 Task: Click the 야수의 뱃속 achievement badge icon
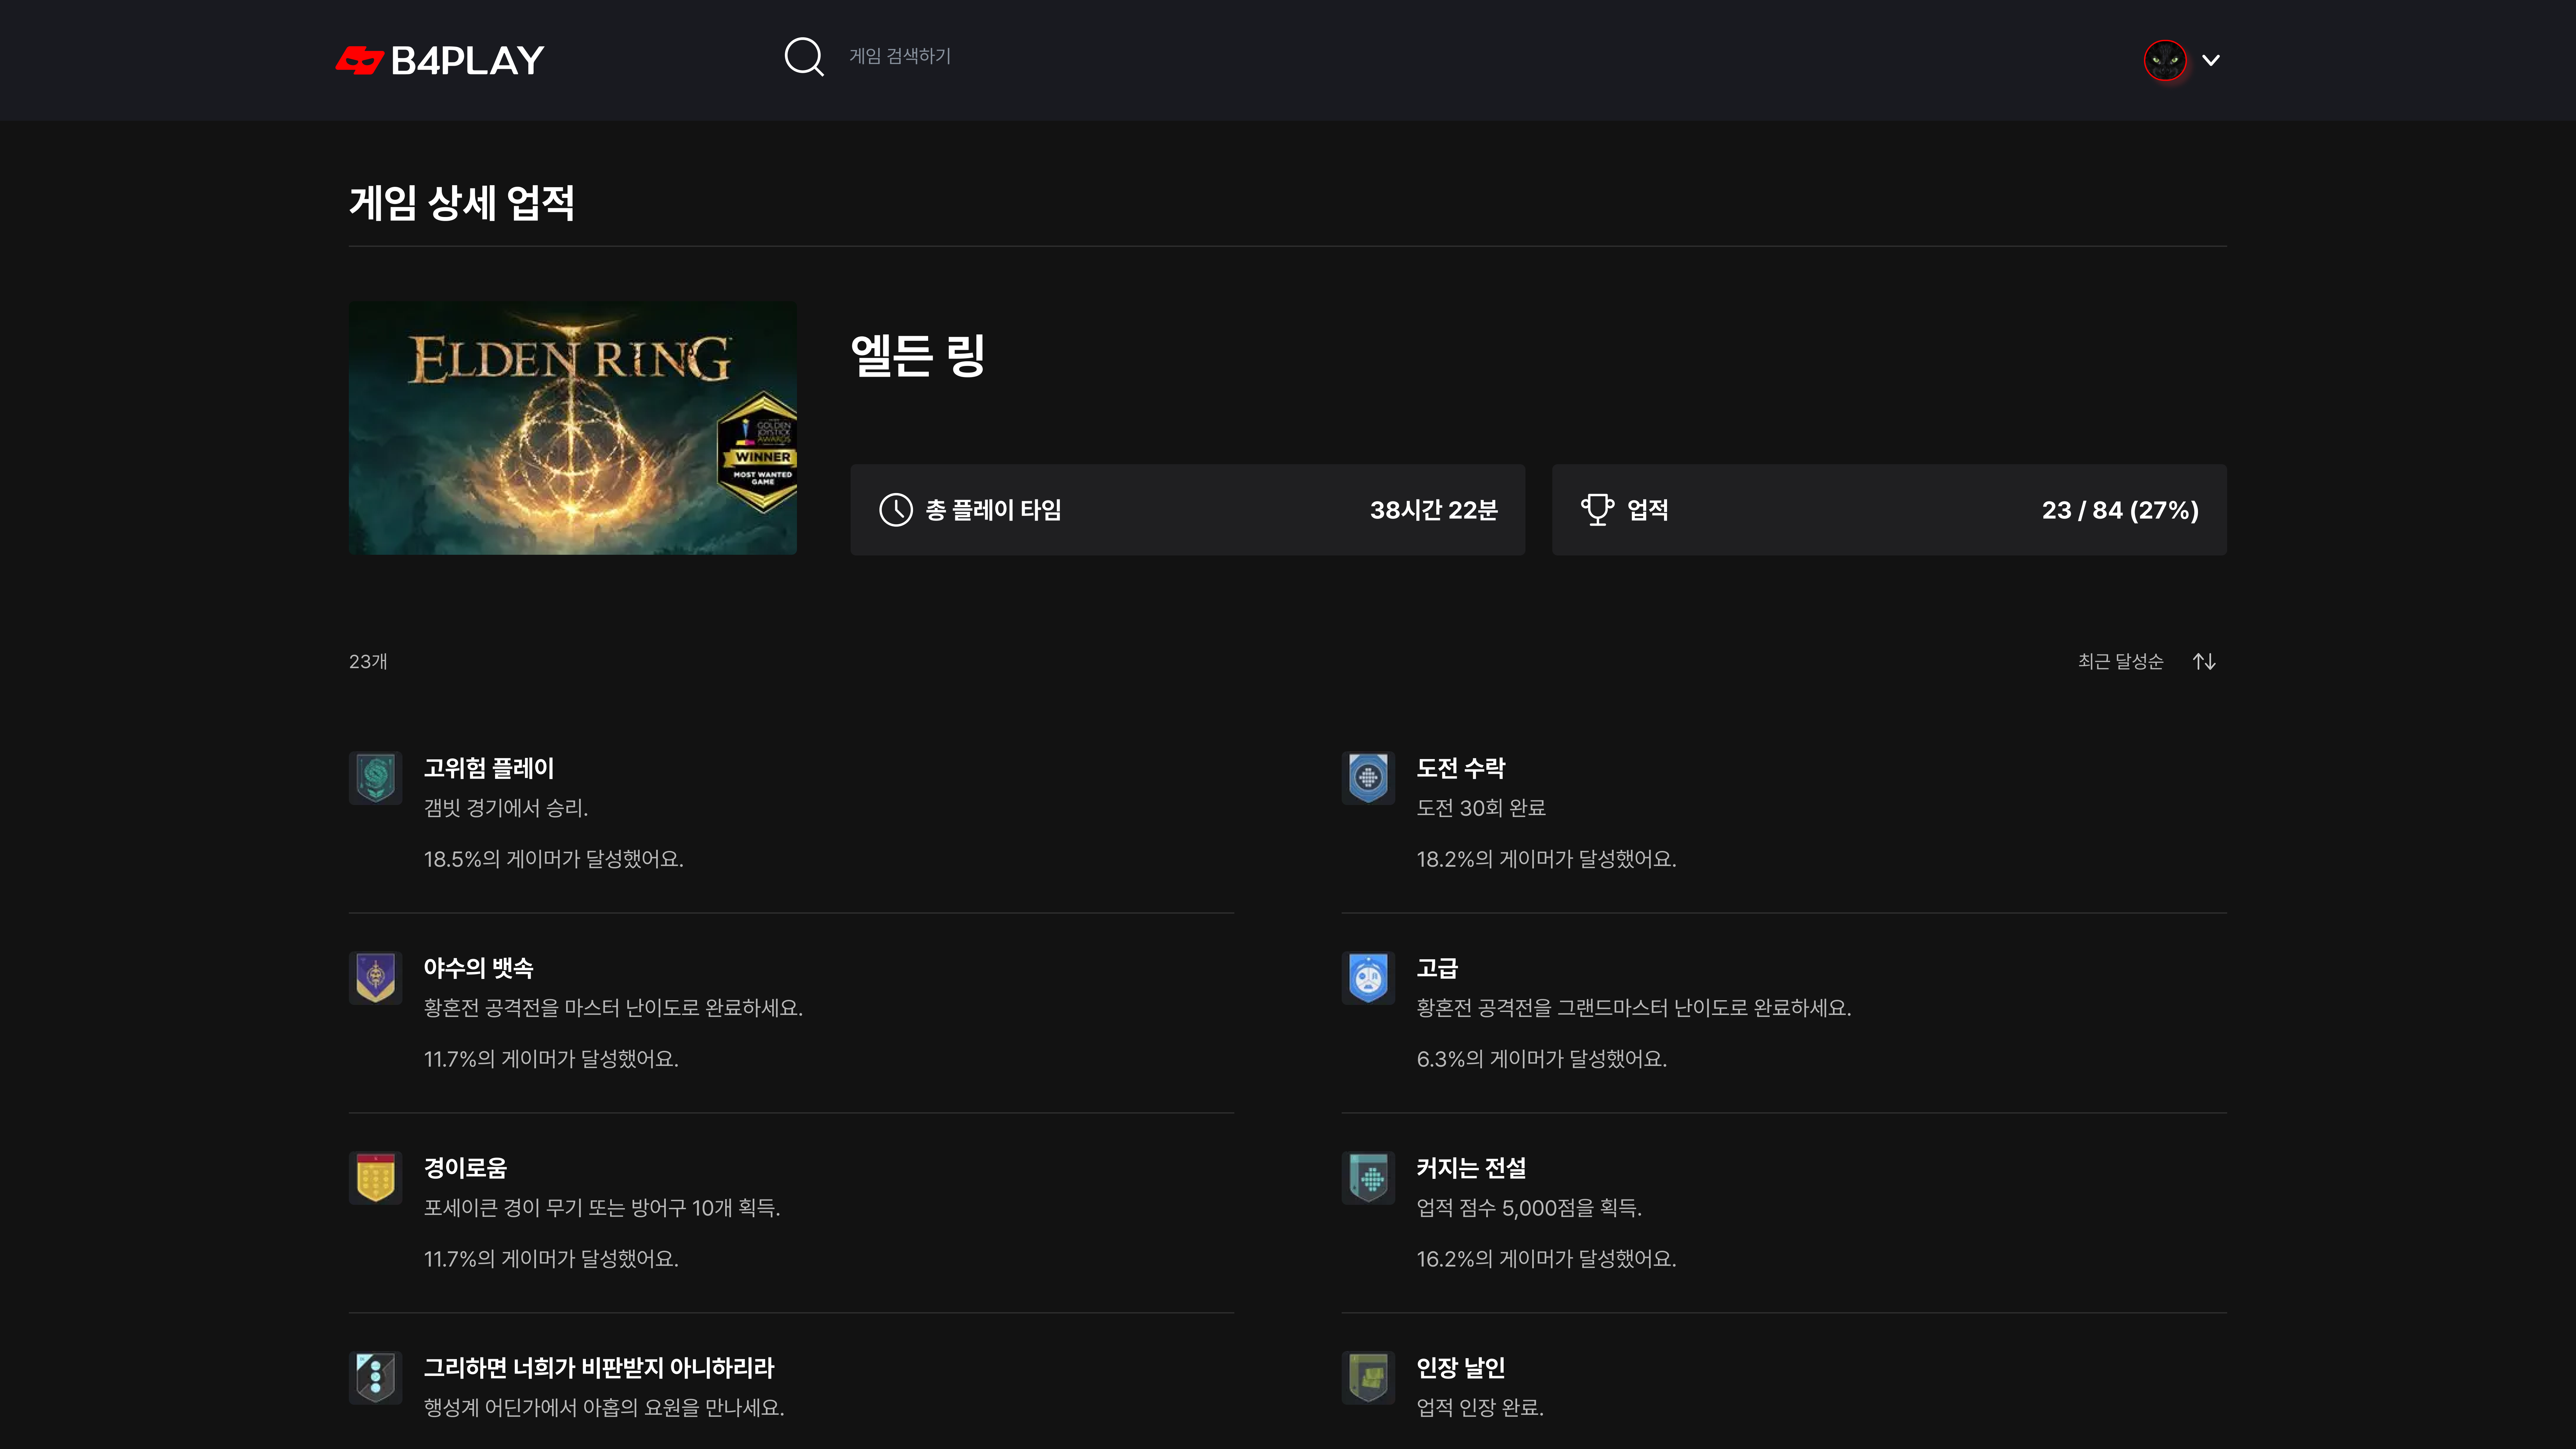[376, 978]
